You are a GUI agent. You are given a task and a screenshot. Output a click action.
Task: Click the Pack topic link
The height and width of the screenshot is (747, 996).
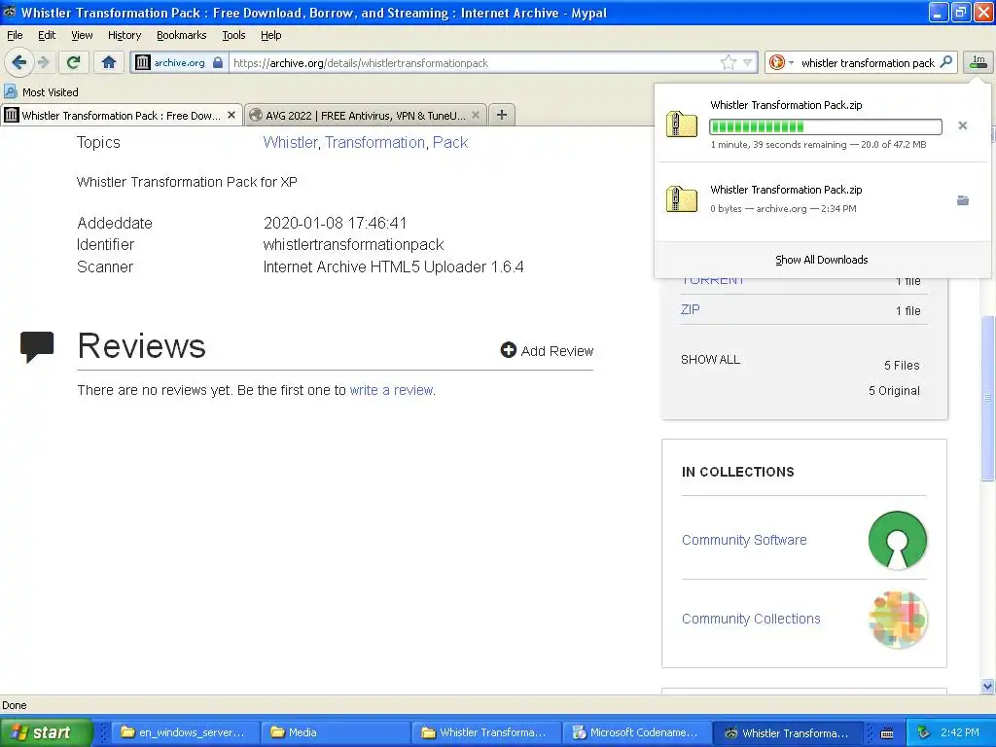click(x=450, y=142)
